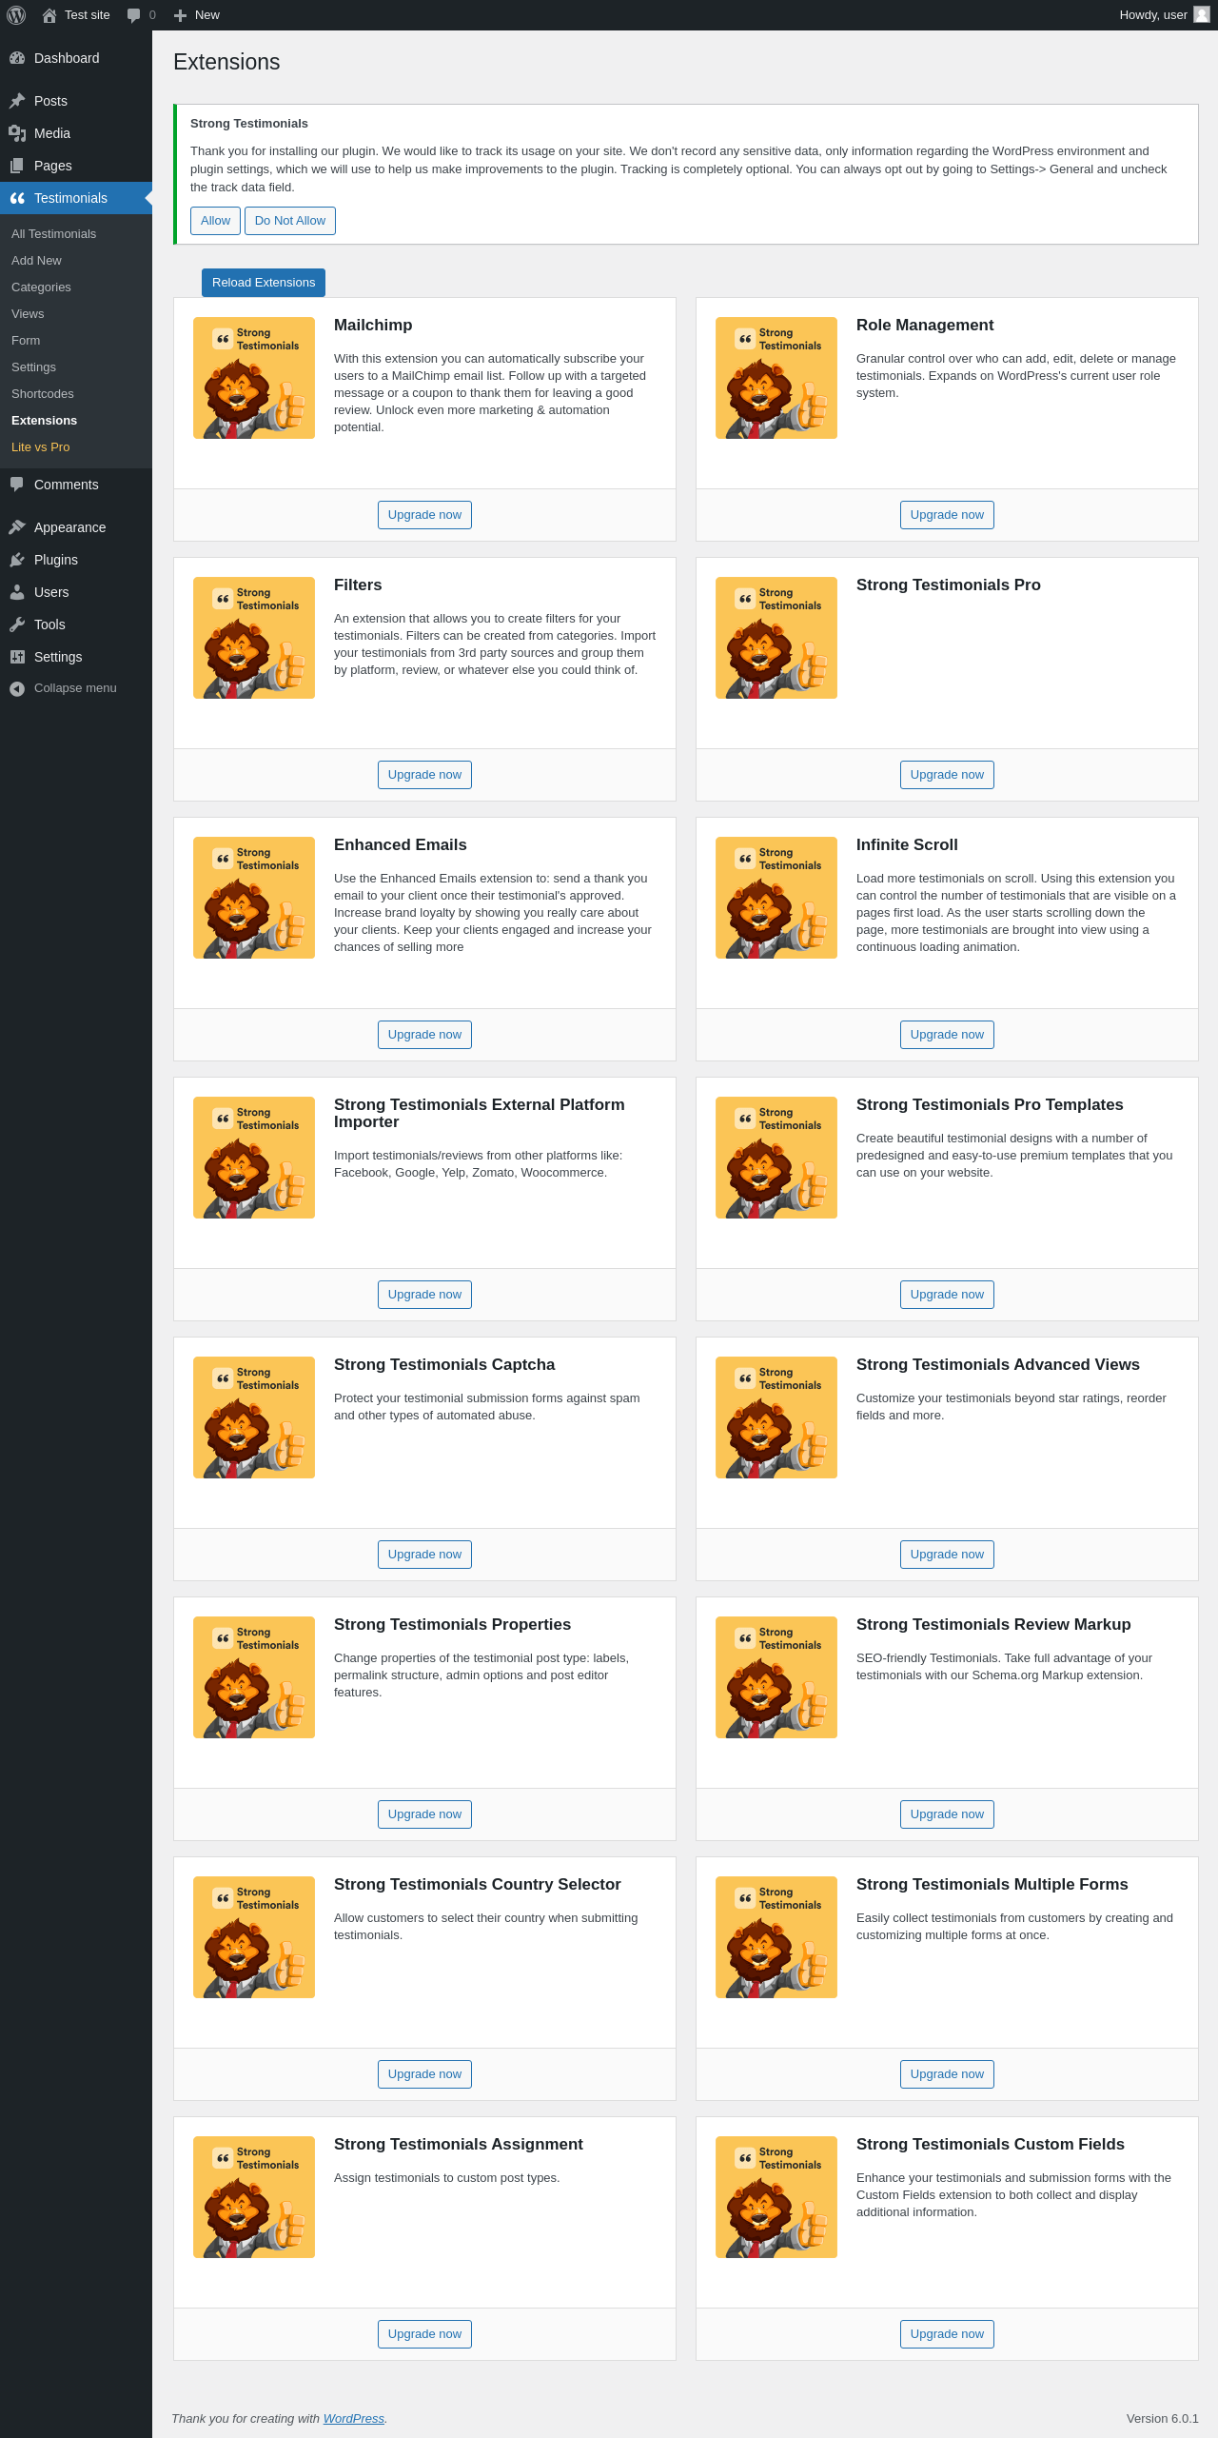The height and width of the screenshot is (2438, 1218).
Task: Click the Review Markup extension thumbnail
Action: [x=776, y=1677]
